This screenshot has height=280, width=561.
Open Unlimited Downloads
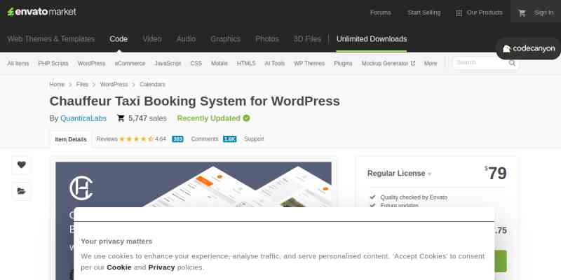pyautogui.click(x=372, y=39)
